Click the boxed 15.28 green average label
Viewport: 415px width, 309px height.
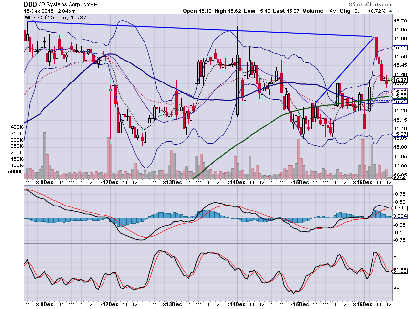[x=400, y=96]
